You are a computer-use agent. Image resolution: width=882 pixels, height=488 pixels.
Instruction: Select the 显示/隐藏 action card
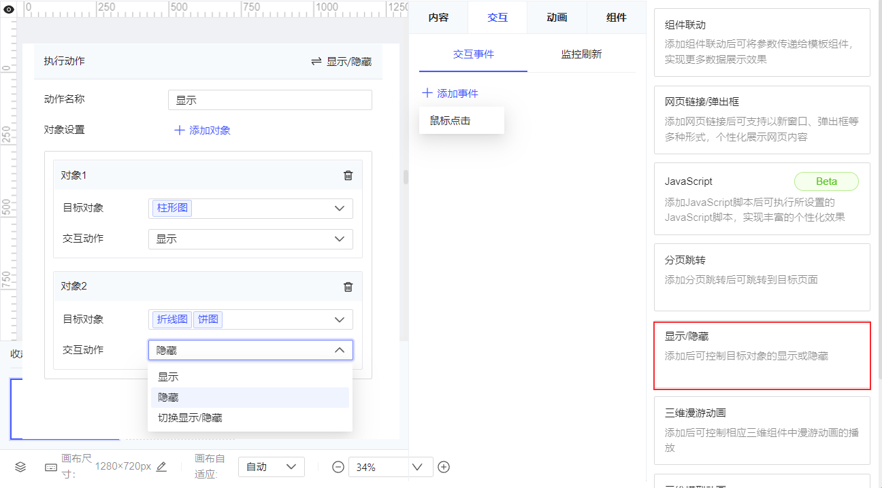(x=762, y=355)
